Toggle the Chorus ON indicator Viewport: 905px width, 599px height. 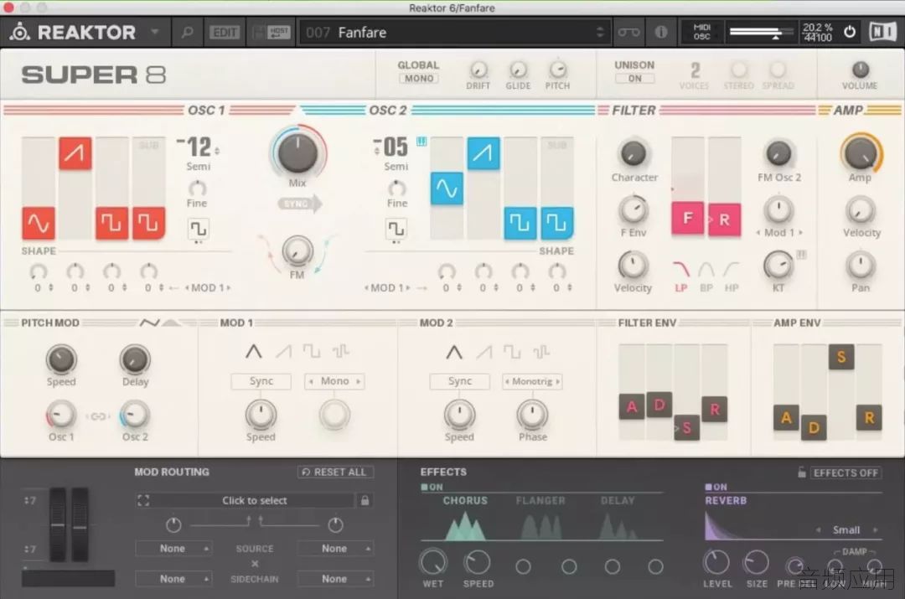click(x=432, y=487)
